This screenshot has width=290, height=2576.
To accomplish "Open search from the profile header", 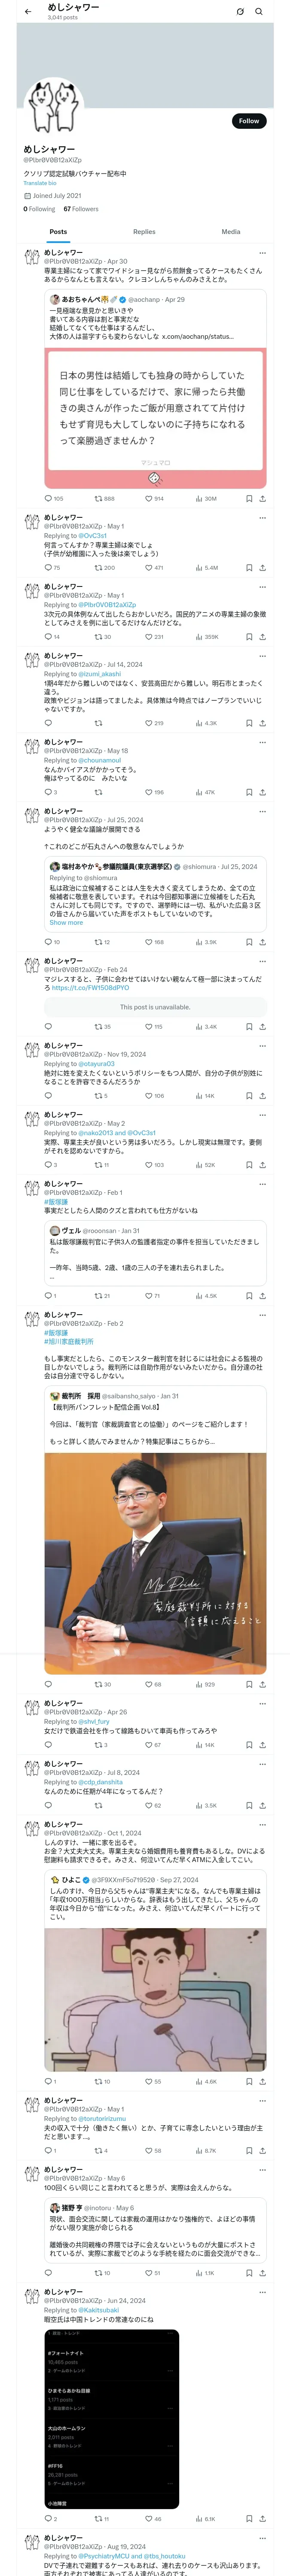I will tap(258, 12).
